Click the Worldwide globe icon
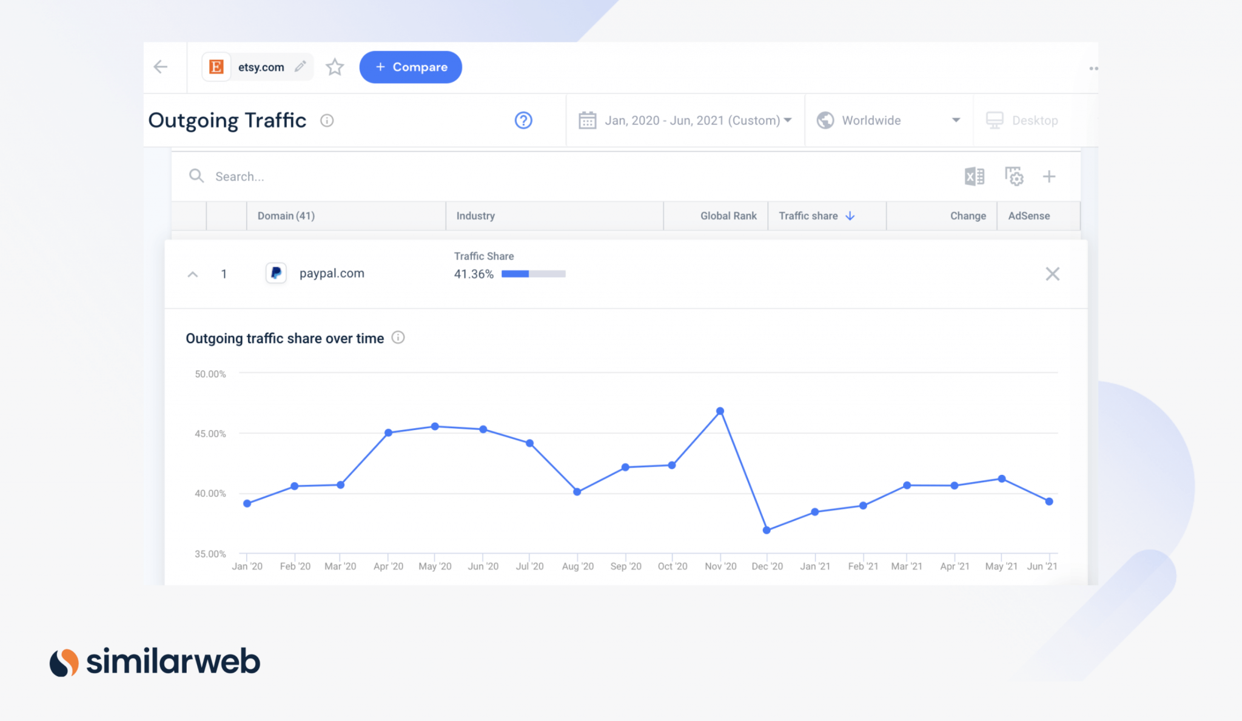Screen dimensions: 1242x721 tap(825, 120)
